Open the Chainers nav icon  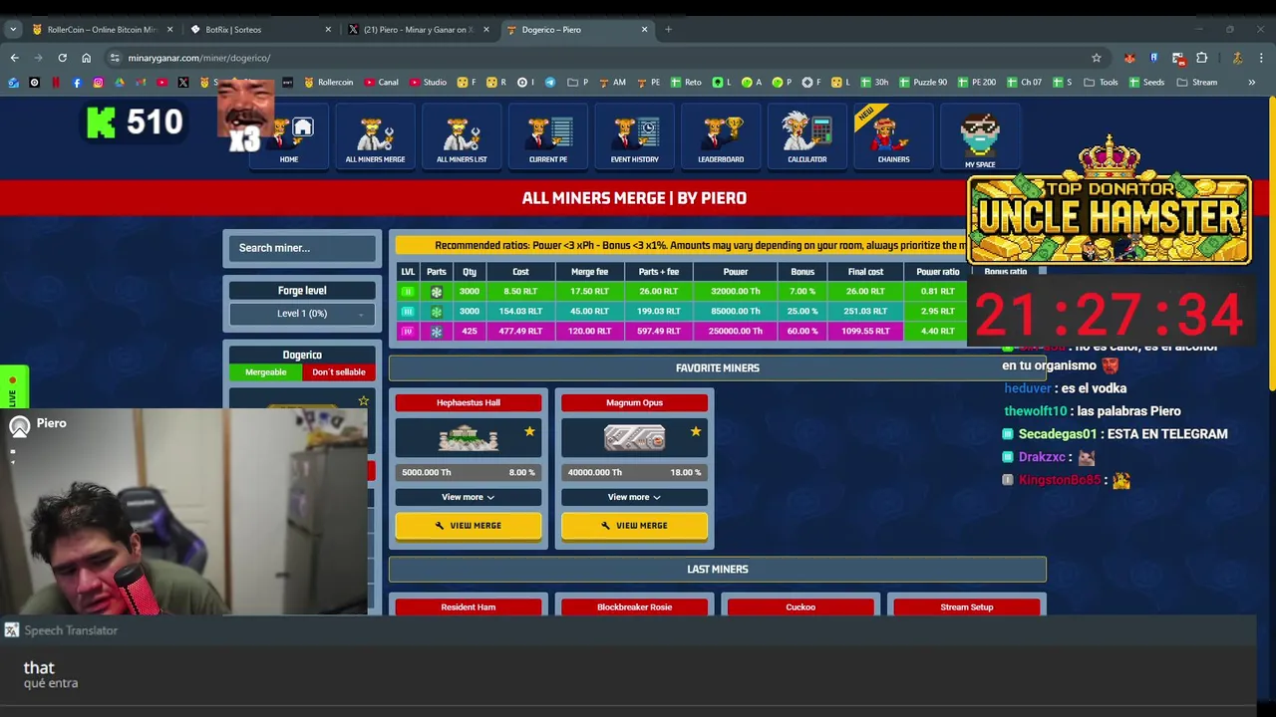click(893, 138)
